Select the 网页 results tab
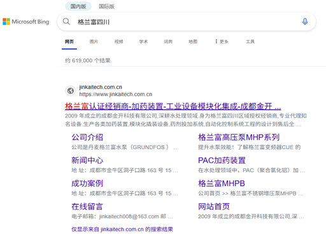The width and height of the screenshot is (326, 238). 69,41
